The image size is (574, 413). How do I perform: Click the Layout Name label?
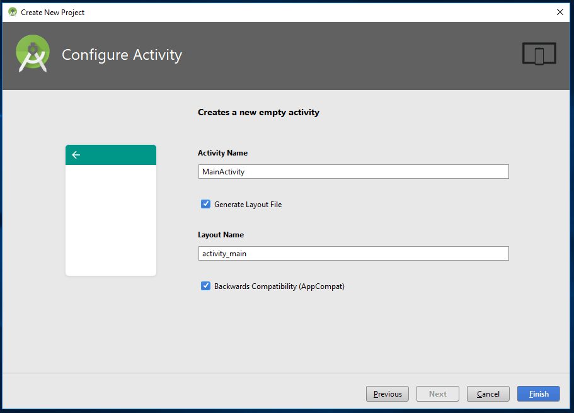pos(221,235)
